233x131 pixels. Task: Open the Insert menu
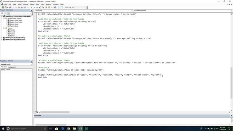tap(20, 4)
